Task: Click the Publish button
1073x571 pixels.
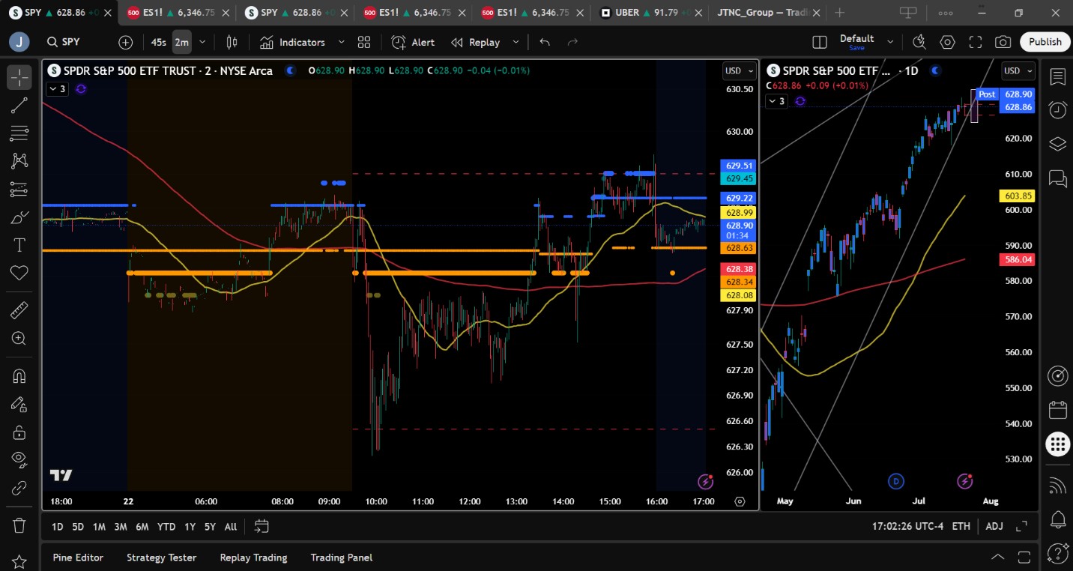Action: point(1045,42)
